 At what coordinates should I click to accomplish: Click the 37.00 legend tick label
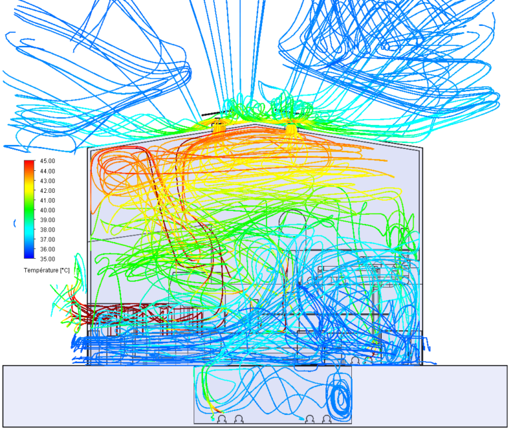coord(47,239)
